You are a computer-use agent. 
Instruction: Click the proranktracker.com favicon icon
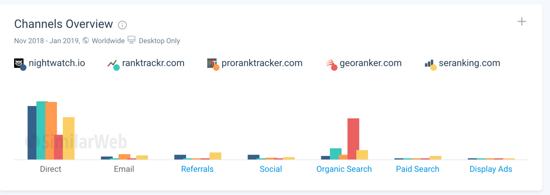click(212, 63)
